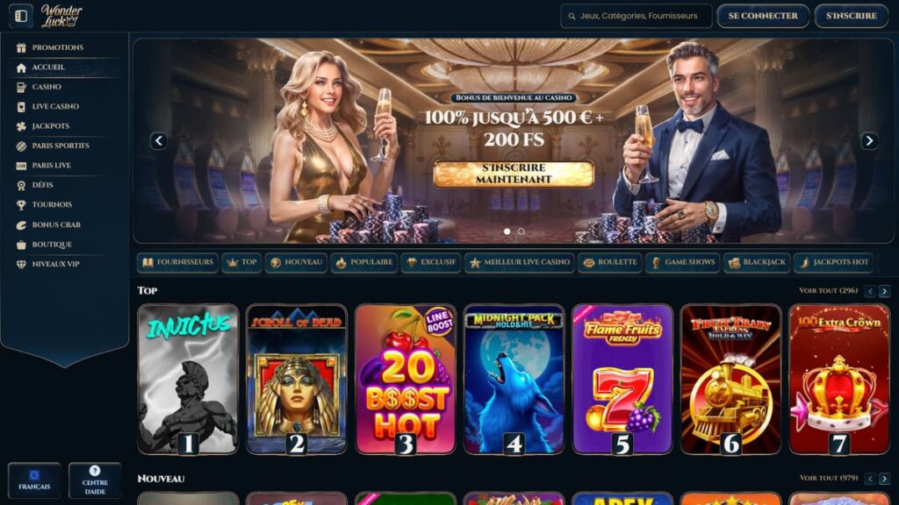Select the first banner slide dot
899x505 pixels.
point(507,231)
